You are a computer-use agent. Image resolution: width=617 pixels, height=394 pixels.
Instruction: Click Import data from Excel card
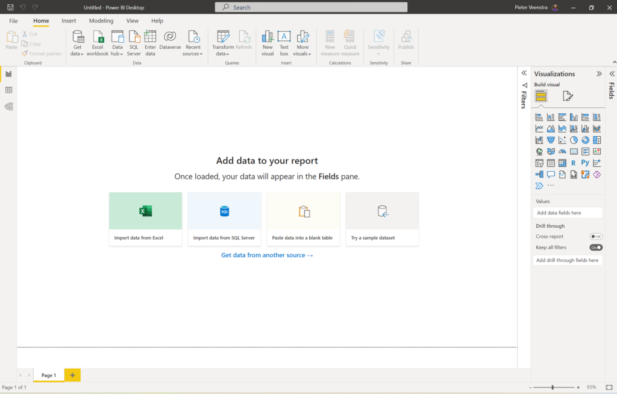146,219
